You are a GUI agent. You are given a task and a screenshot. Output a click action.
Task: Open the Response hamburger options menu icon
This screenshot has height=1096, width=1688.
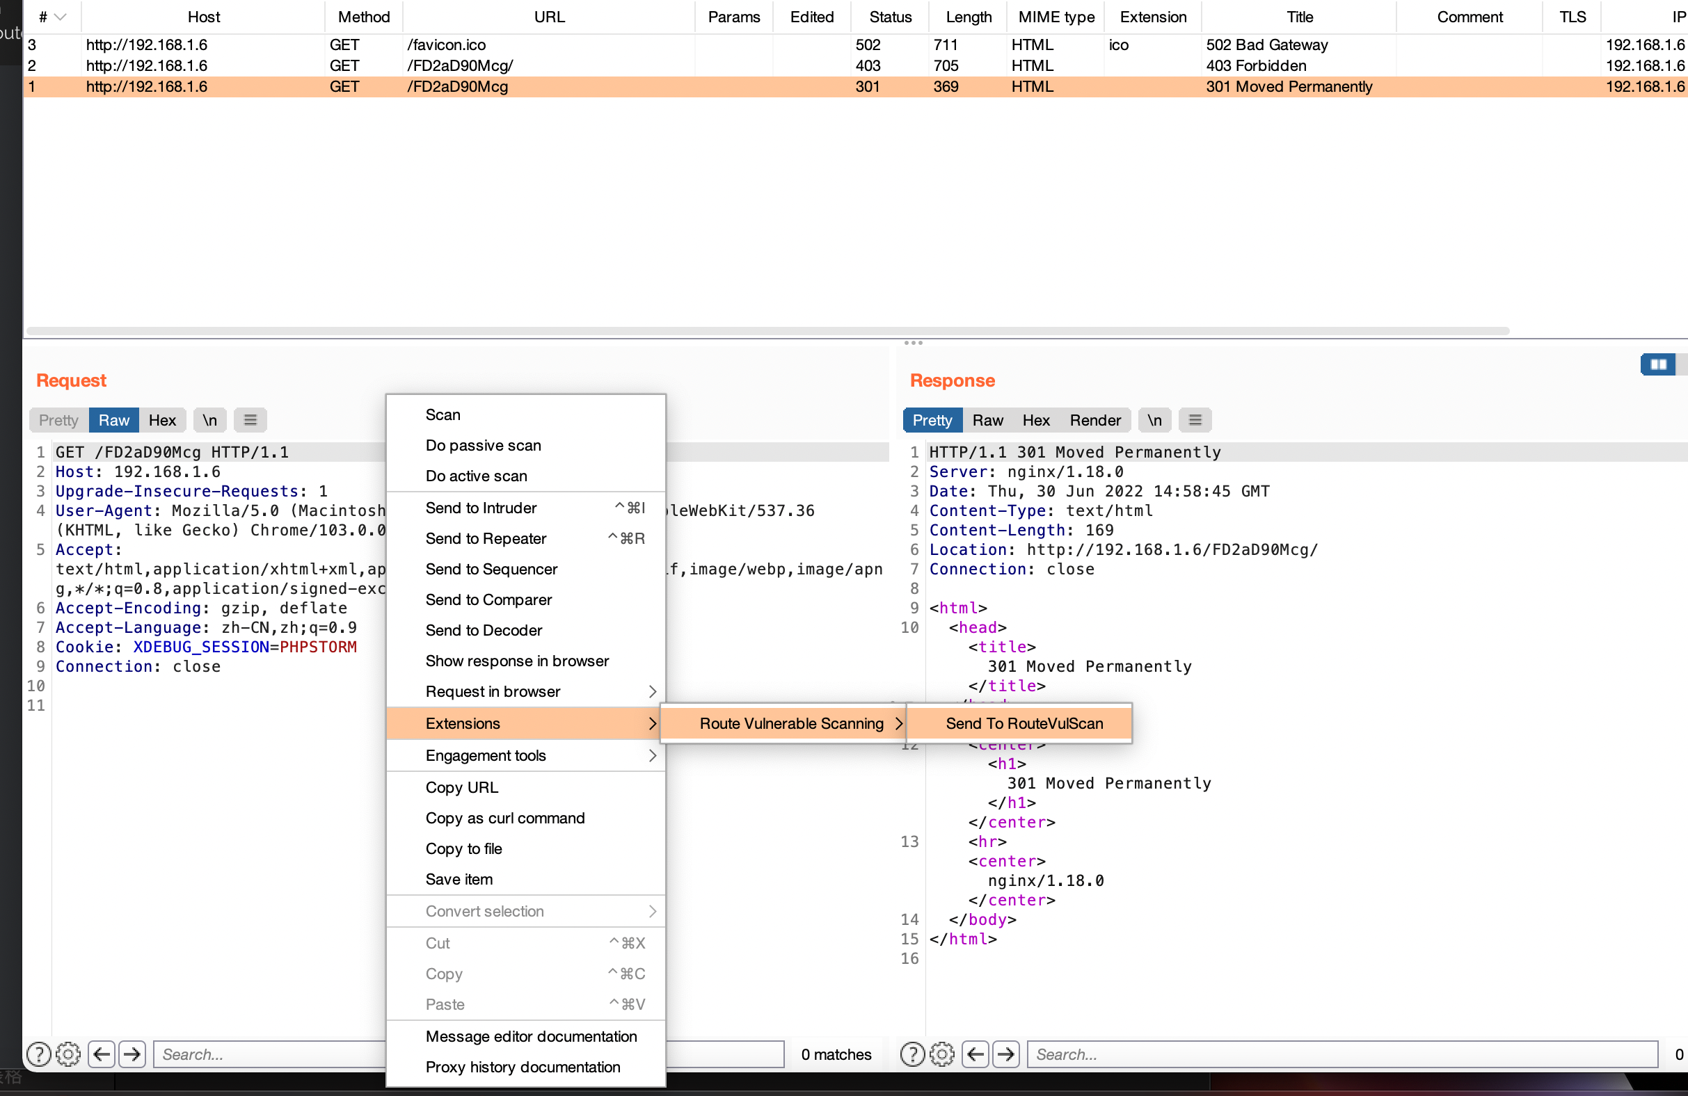click(1195, 421)
